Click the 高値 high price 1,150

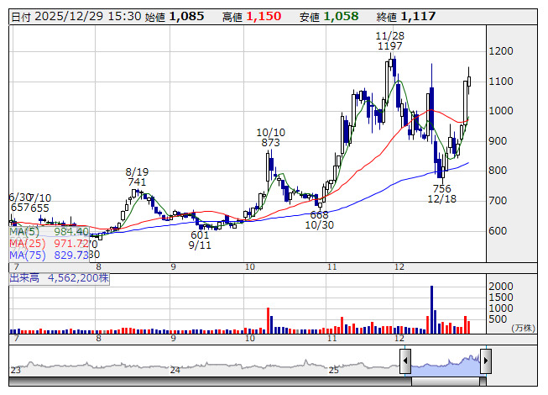(x=262, y=16)
